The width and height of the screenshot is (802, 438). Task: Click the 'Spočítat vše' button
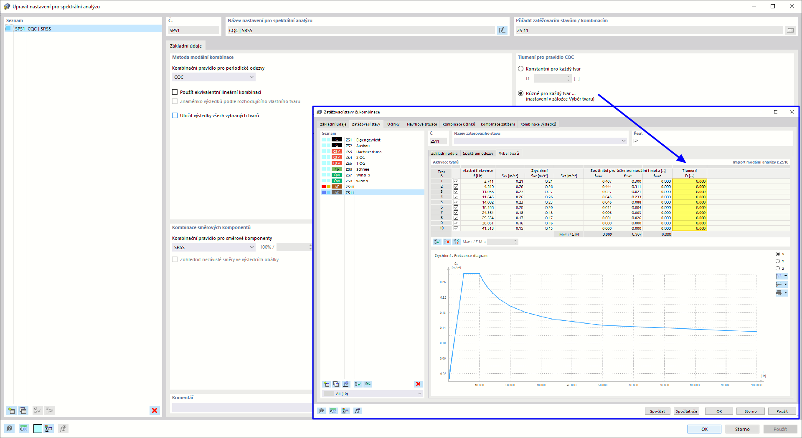click(686, 411)
